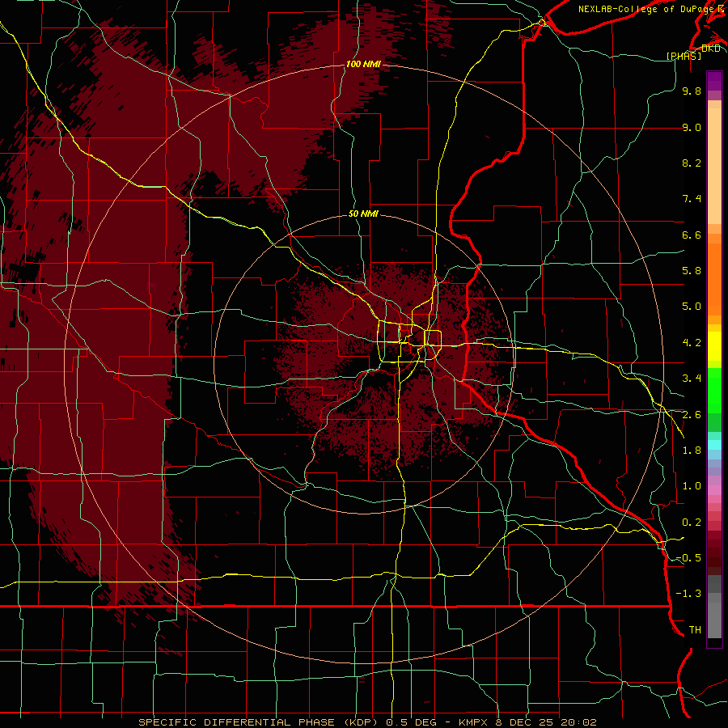Image resolution: width=728 pixels, height=728 pixels.
Task: Pick the cyan band in the color scale
Action: pos(714,445)
